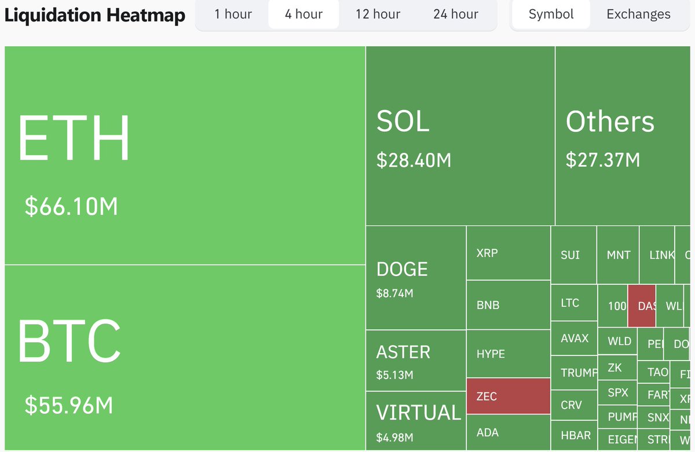This screenshot has width=695, height=452.
Task: Select the 1 hour timeframe tab
Action: [233, 14]
